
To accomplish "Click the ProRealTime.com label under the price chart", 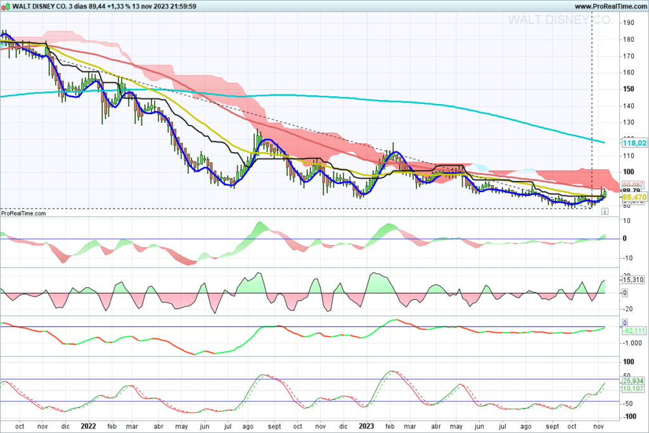I will pos(23,213).
